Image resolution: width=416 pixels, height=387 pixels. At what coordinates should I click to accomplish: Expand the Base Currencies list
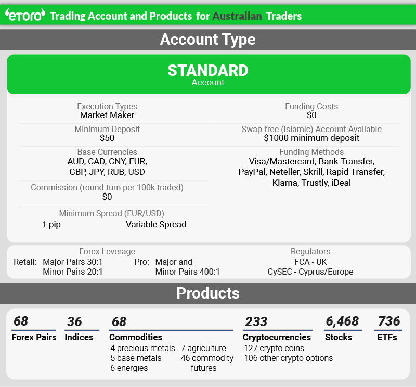(107, 161)
